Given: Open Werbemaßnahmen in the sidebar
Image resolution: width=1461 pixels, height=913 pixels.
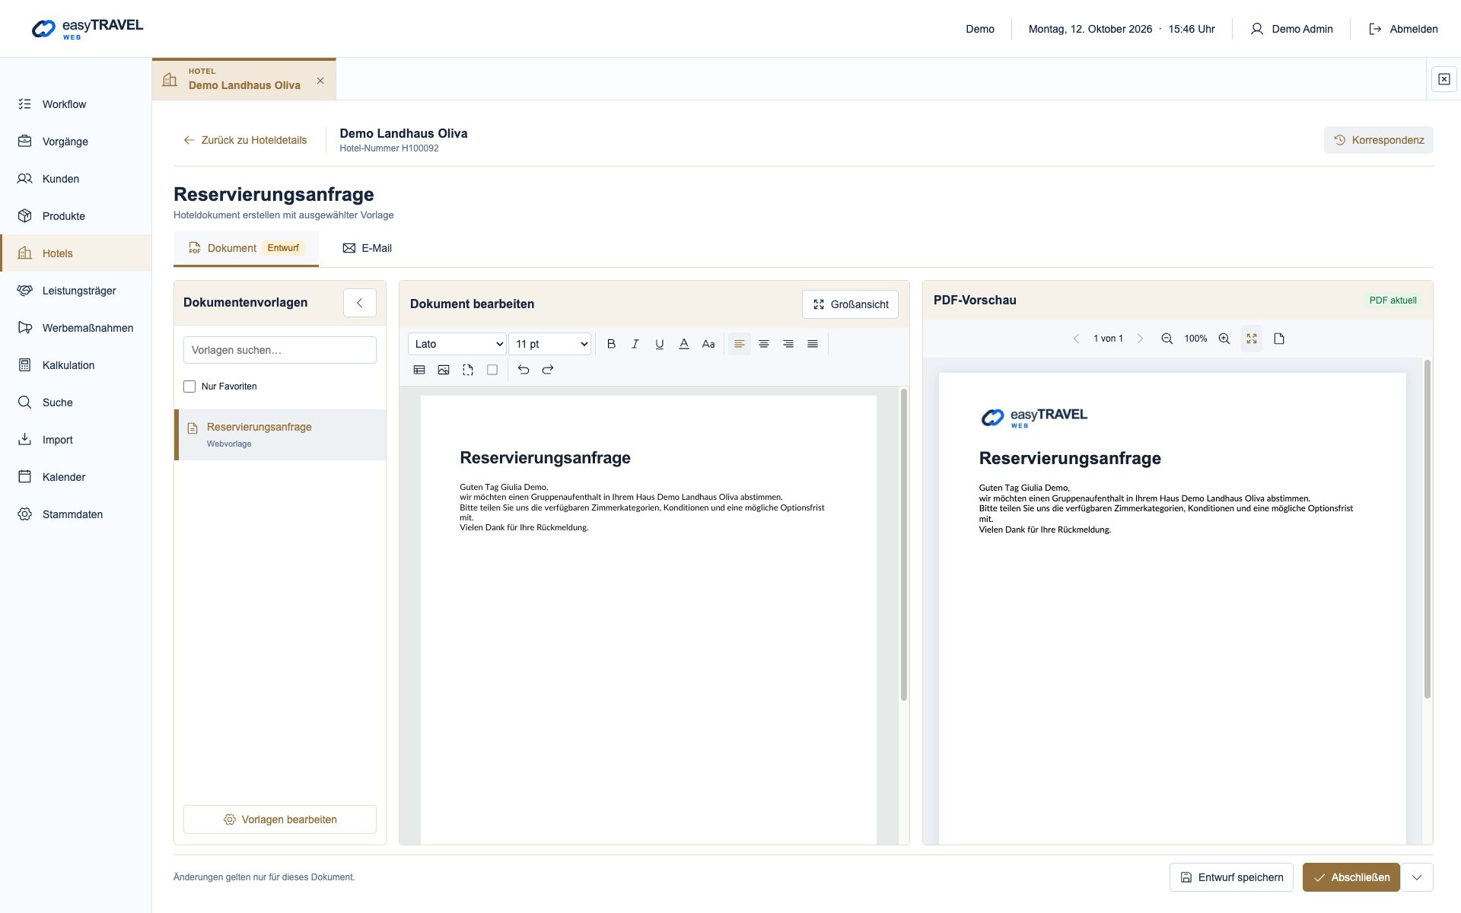Looking at the screenshot, I should [x=76, y=328].
